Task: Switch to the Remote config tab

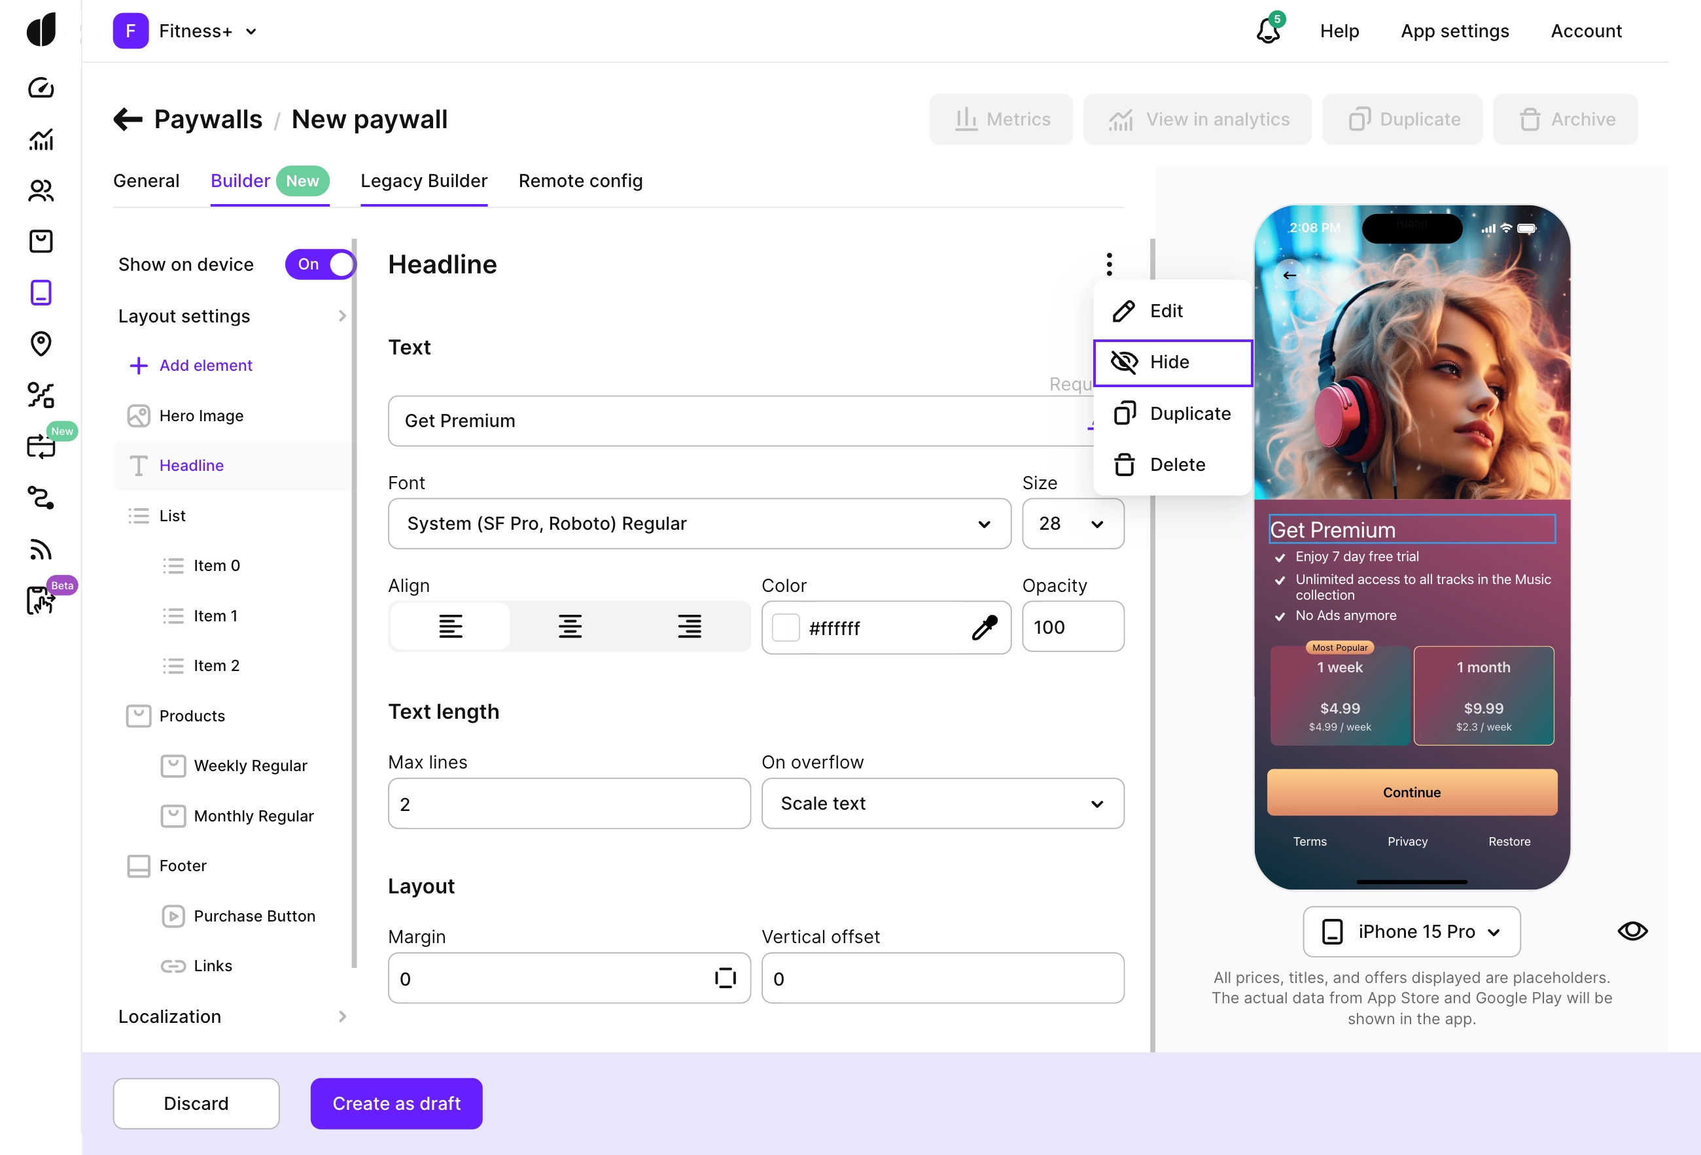Action: click(580, 181)
